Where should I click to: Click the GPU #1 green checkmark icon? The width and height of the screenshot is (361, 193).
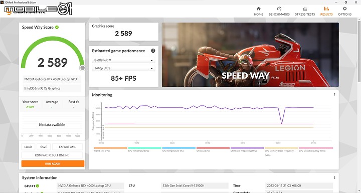pyautogui.click(x=38, y=186)
